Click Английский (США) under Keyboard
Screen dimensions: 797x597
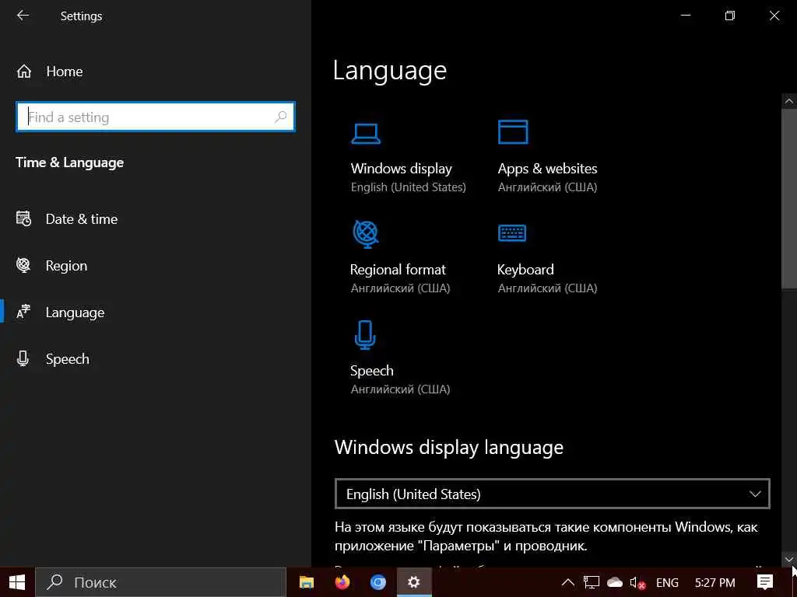(547, 288)
